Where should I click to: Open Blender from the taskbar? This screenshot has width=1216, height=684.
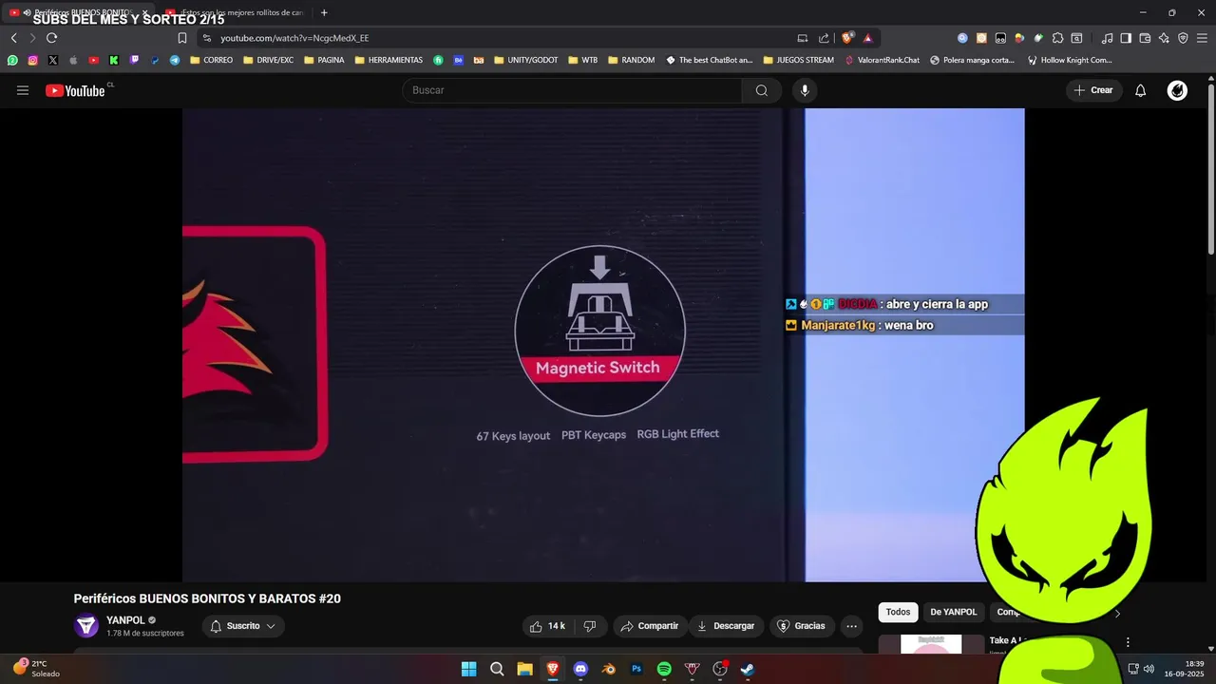point(609,669)
